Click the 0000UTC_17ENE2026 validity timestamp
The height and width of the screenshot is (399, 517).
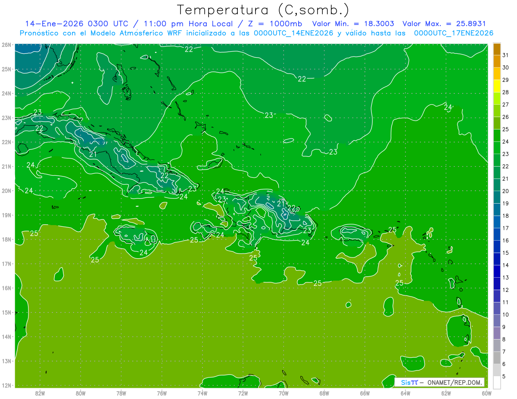tap(454, 33)
